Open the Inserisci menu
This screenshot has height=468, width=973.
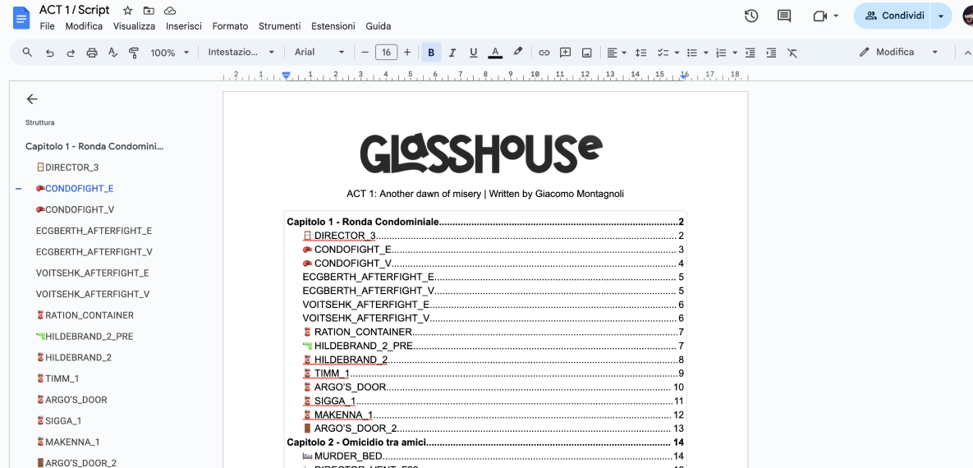click(184, 26)
